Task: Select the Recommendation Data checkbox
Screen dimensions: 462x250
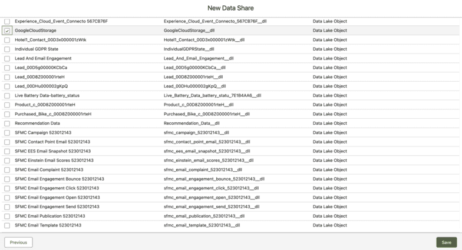Action: (7, 124)
